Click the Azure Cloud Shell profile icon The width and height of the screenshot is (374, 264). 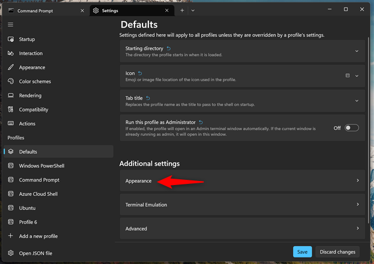[x=11, y=194]
